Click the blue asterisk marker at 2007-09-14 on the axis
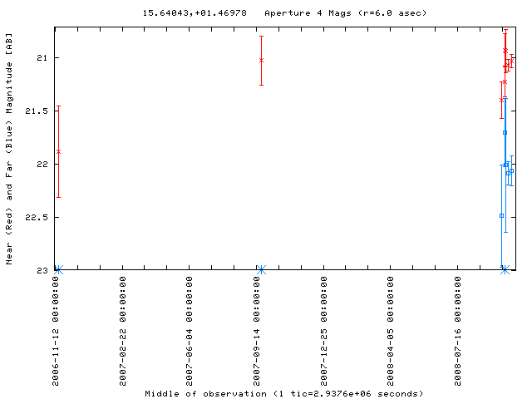 [261, 270]
